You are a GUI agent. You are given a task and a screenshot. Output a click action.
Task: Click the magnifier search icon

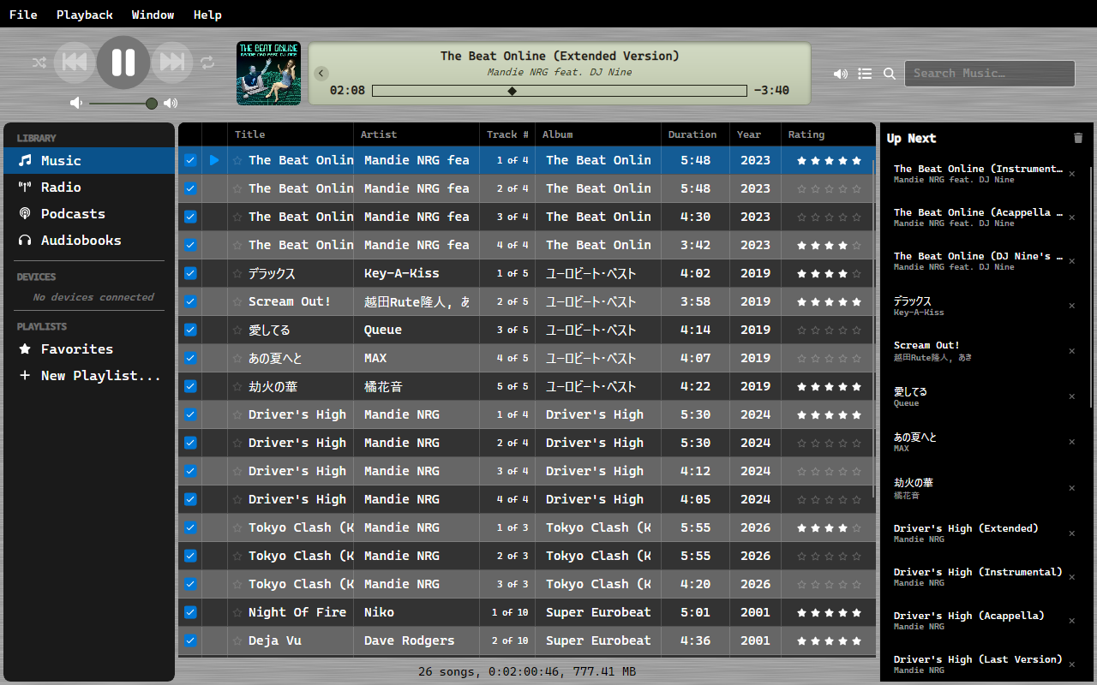[x=890, y=74]
